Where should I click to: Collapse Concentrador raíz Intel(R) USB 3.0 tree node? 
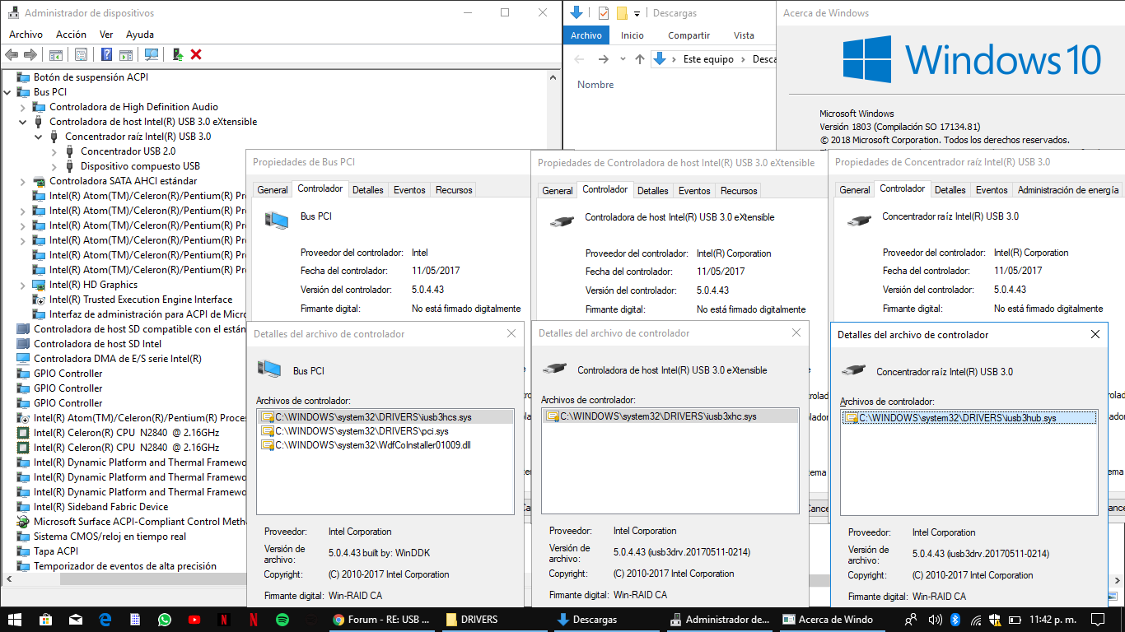pos(39,137)
